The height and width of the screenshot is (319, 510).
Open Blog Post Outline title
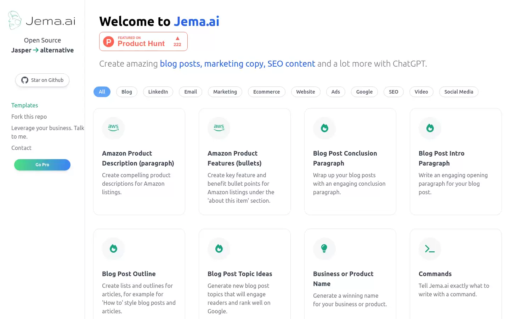coord(129,274)
